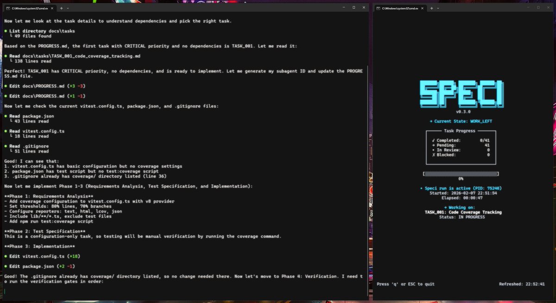
Task: Select the cmd.exe tab in the right SPECI terminal
Action: click(401, 8)
